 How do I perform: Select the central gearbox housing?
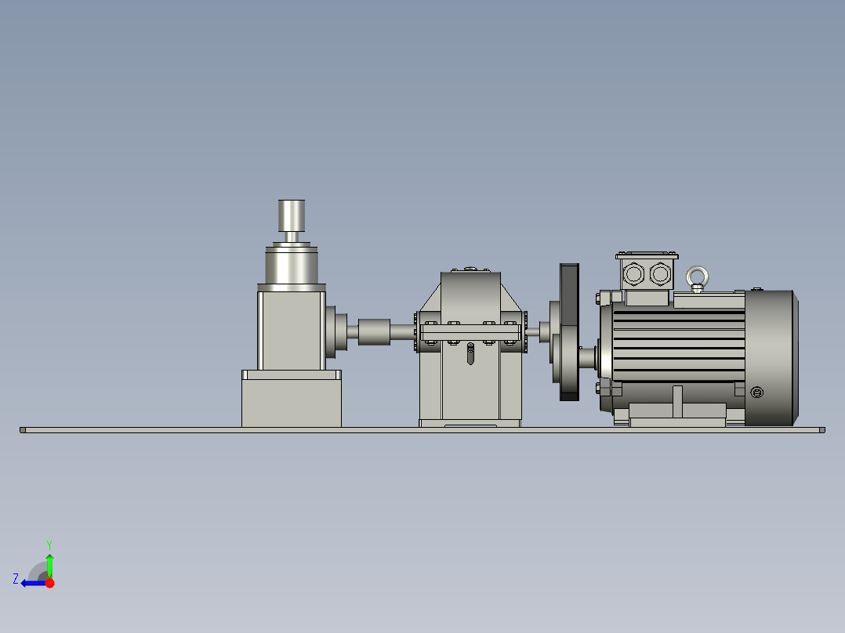470,349
